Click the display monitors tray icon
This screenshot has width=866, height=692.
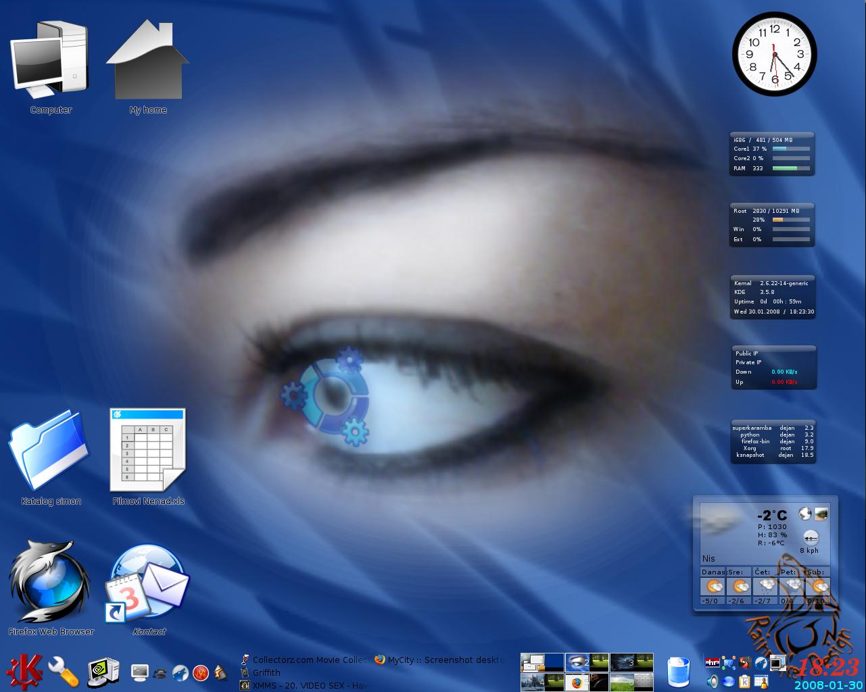[x=777, y=663]
